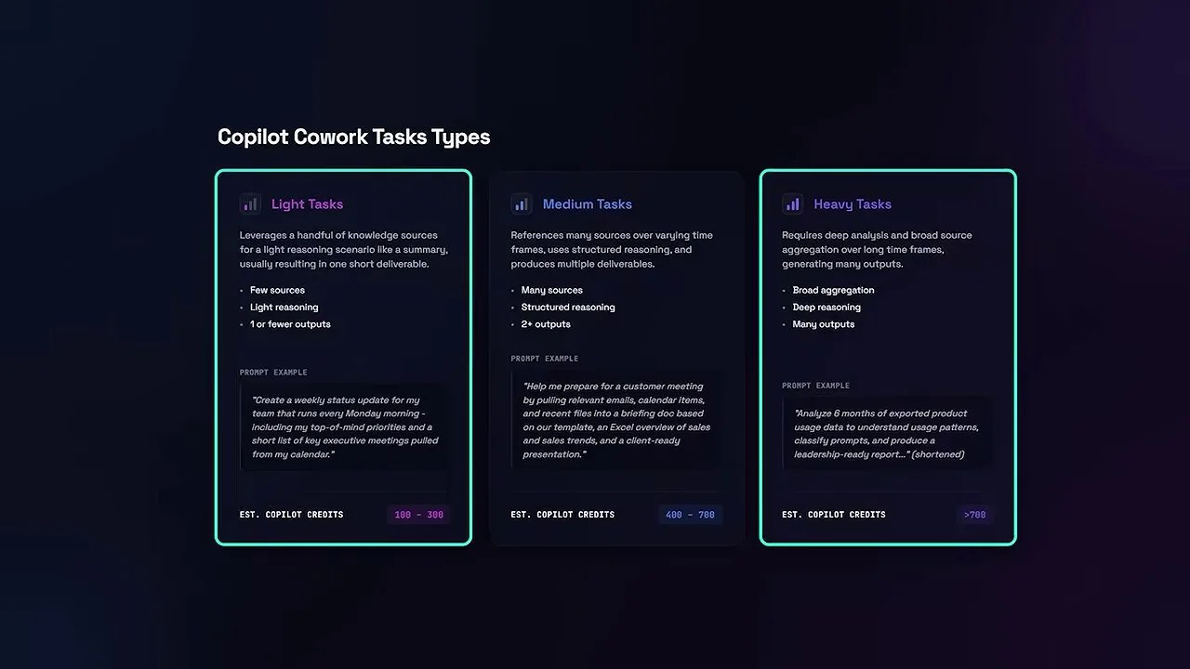Click Prompt Example label in Medium Tasks card
1190x669 pixels.
pyautogui.click(x=545, y=359)
